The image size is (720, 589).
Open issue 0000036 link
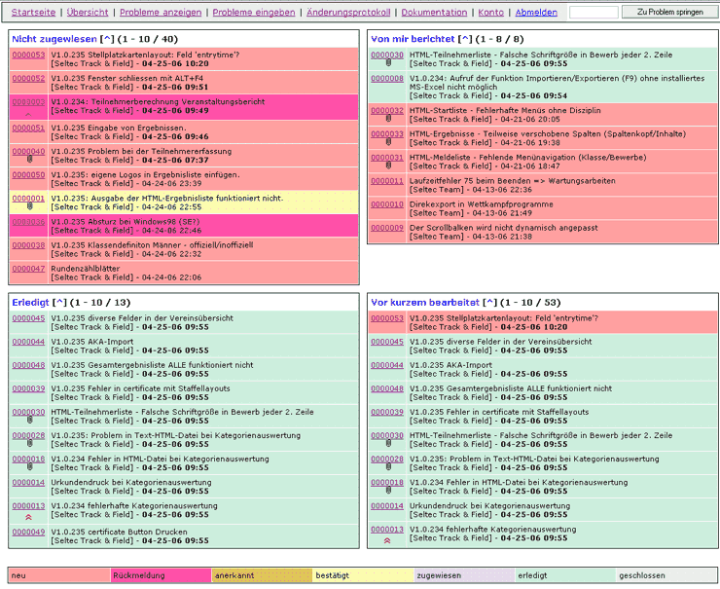click(28, 221)
